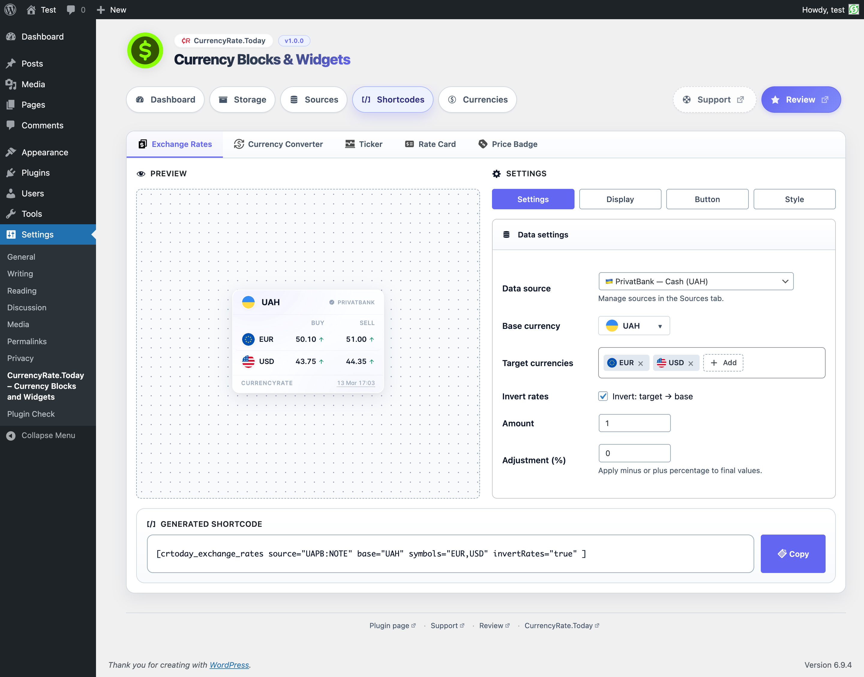Screen dimensions: 864x677
Task: Click the Collapse Menu arrow icon
Action: point(11,435)
